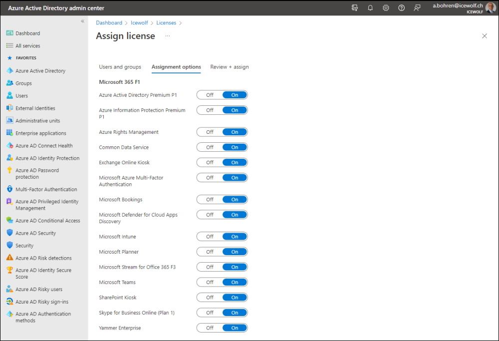499x341 pixels.
Task: Open the feedback icon in the header
Action: click(x=417, y=7)
